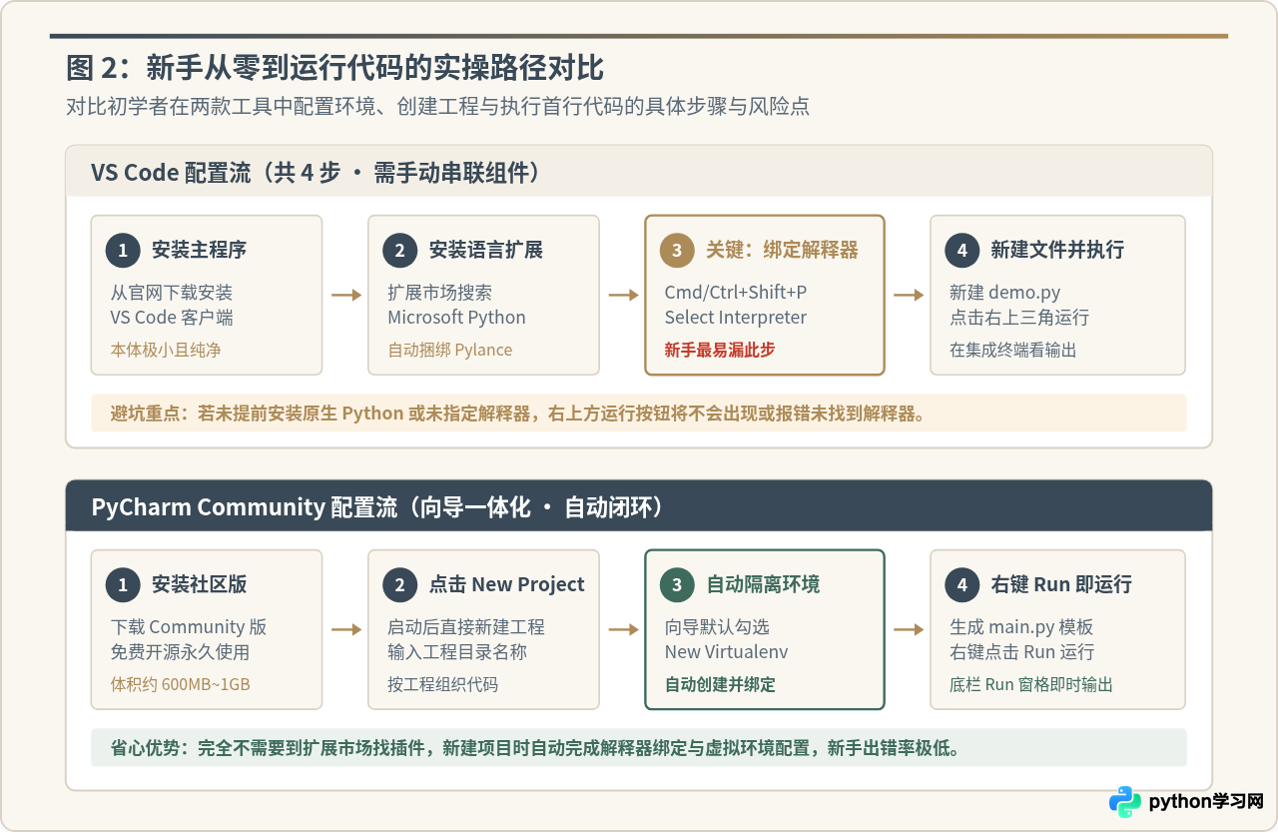Viewport: 1278px width, 833px height.
Task: Click the note "在集成终端看输出"
Action: pyautogui.click(x=1012, y=350)
